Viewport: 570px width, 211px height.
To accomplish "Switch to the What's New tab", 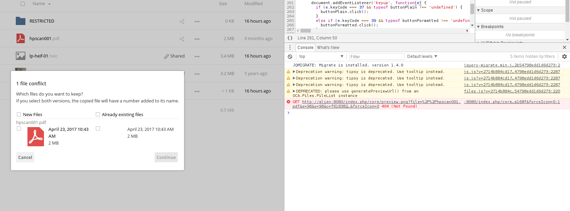I will pos(328,48).
